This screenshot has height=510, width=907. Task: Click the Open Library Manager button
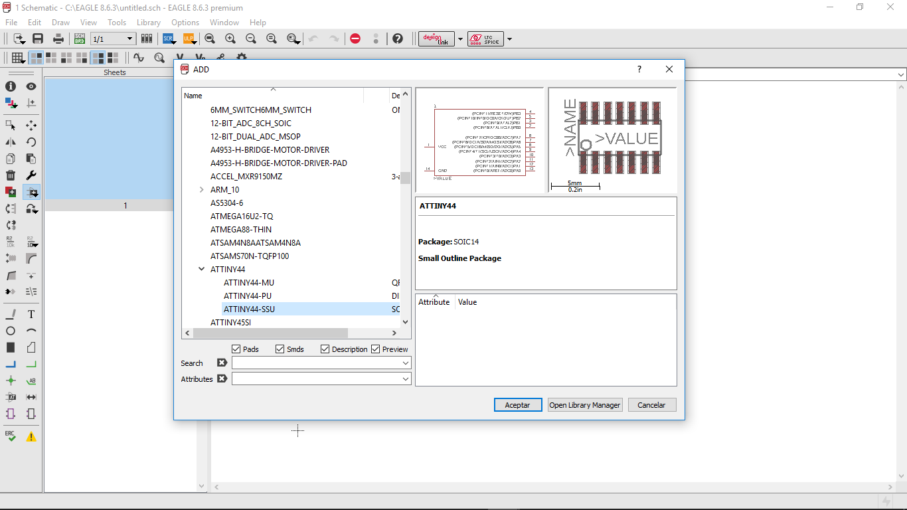click(x=585, y=405)
